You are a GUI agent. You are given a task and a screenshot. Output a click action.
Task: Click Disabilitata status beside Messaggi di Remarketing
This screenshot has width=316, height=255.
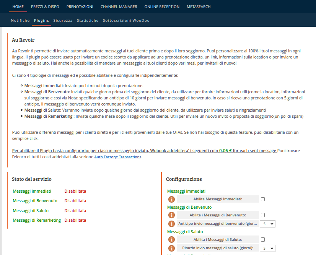coord(75,220)
